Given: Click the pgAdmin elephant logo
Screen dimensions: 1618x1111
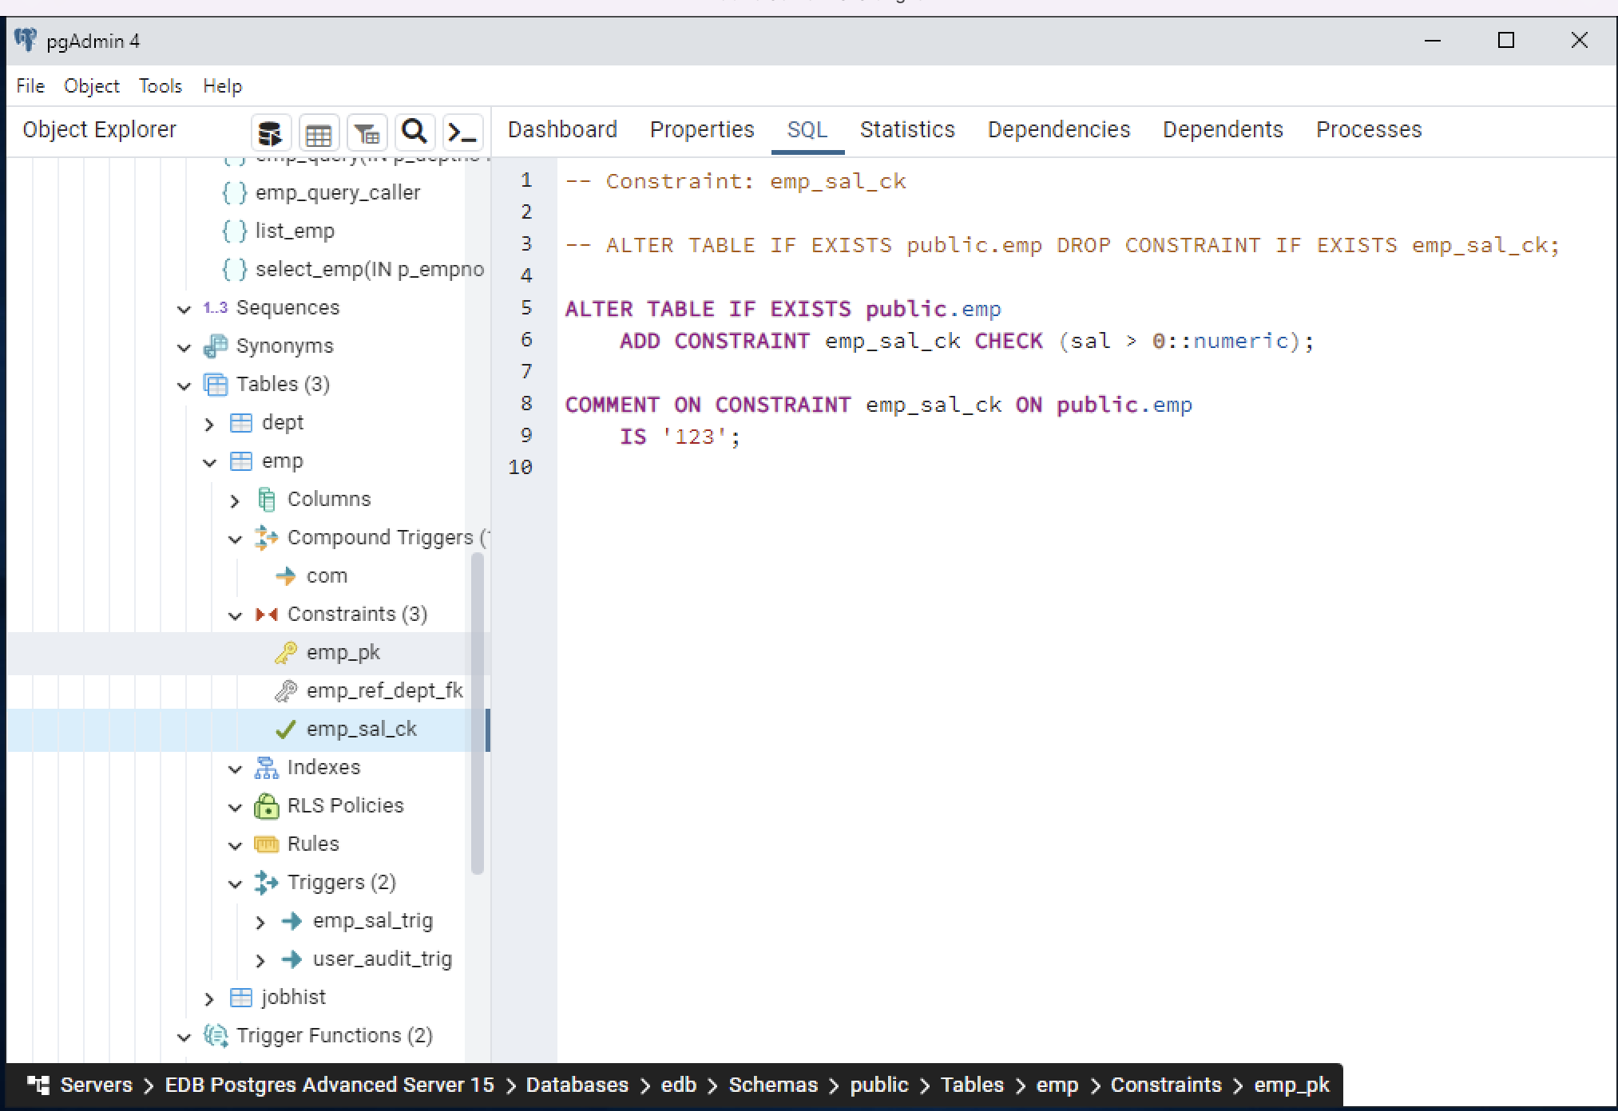Looking at the screenshot, I should [x=26, y=40].
